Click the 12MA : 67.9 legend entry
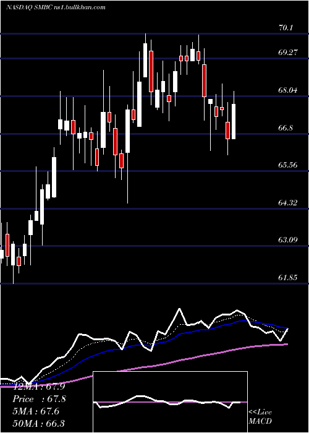309x433 pixels. [x=39, y=387]
